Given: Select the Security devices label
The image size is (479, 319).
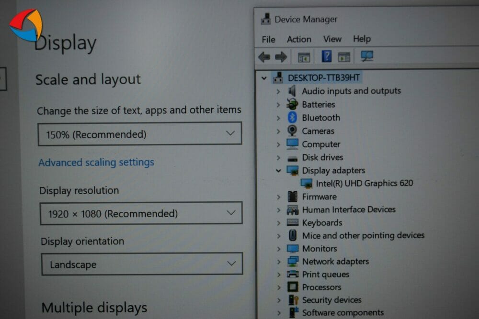Looking at the screenshot, I should 332,300.
